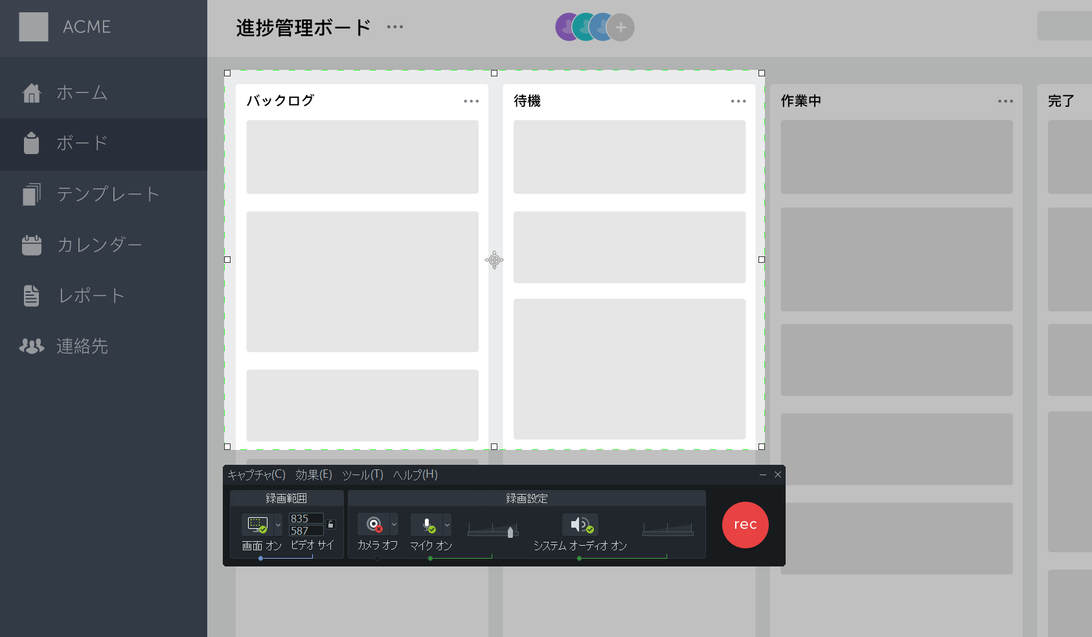
Task: Click the height field showing 587
Action: [306, 531]
